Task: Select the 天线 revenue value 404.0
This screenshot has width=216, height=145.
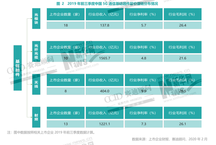Action: (104, 91)
